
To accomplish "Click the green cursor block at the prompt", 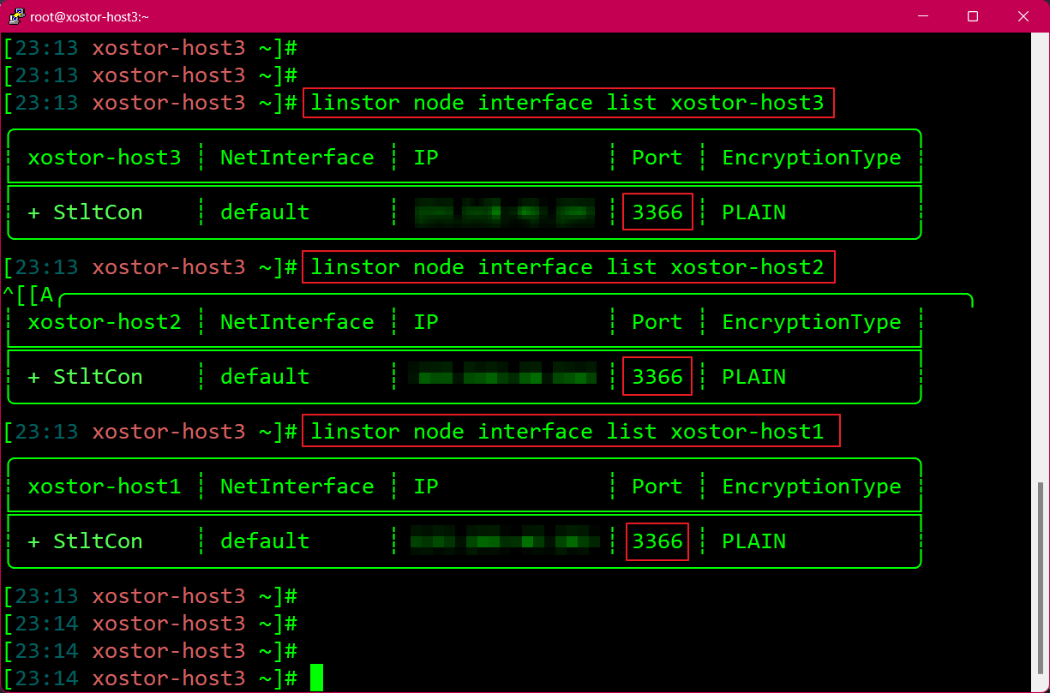I will pyautogui.click(x=317, y=678).
